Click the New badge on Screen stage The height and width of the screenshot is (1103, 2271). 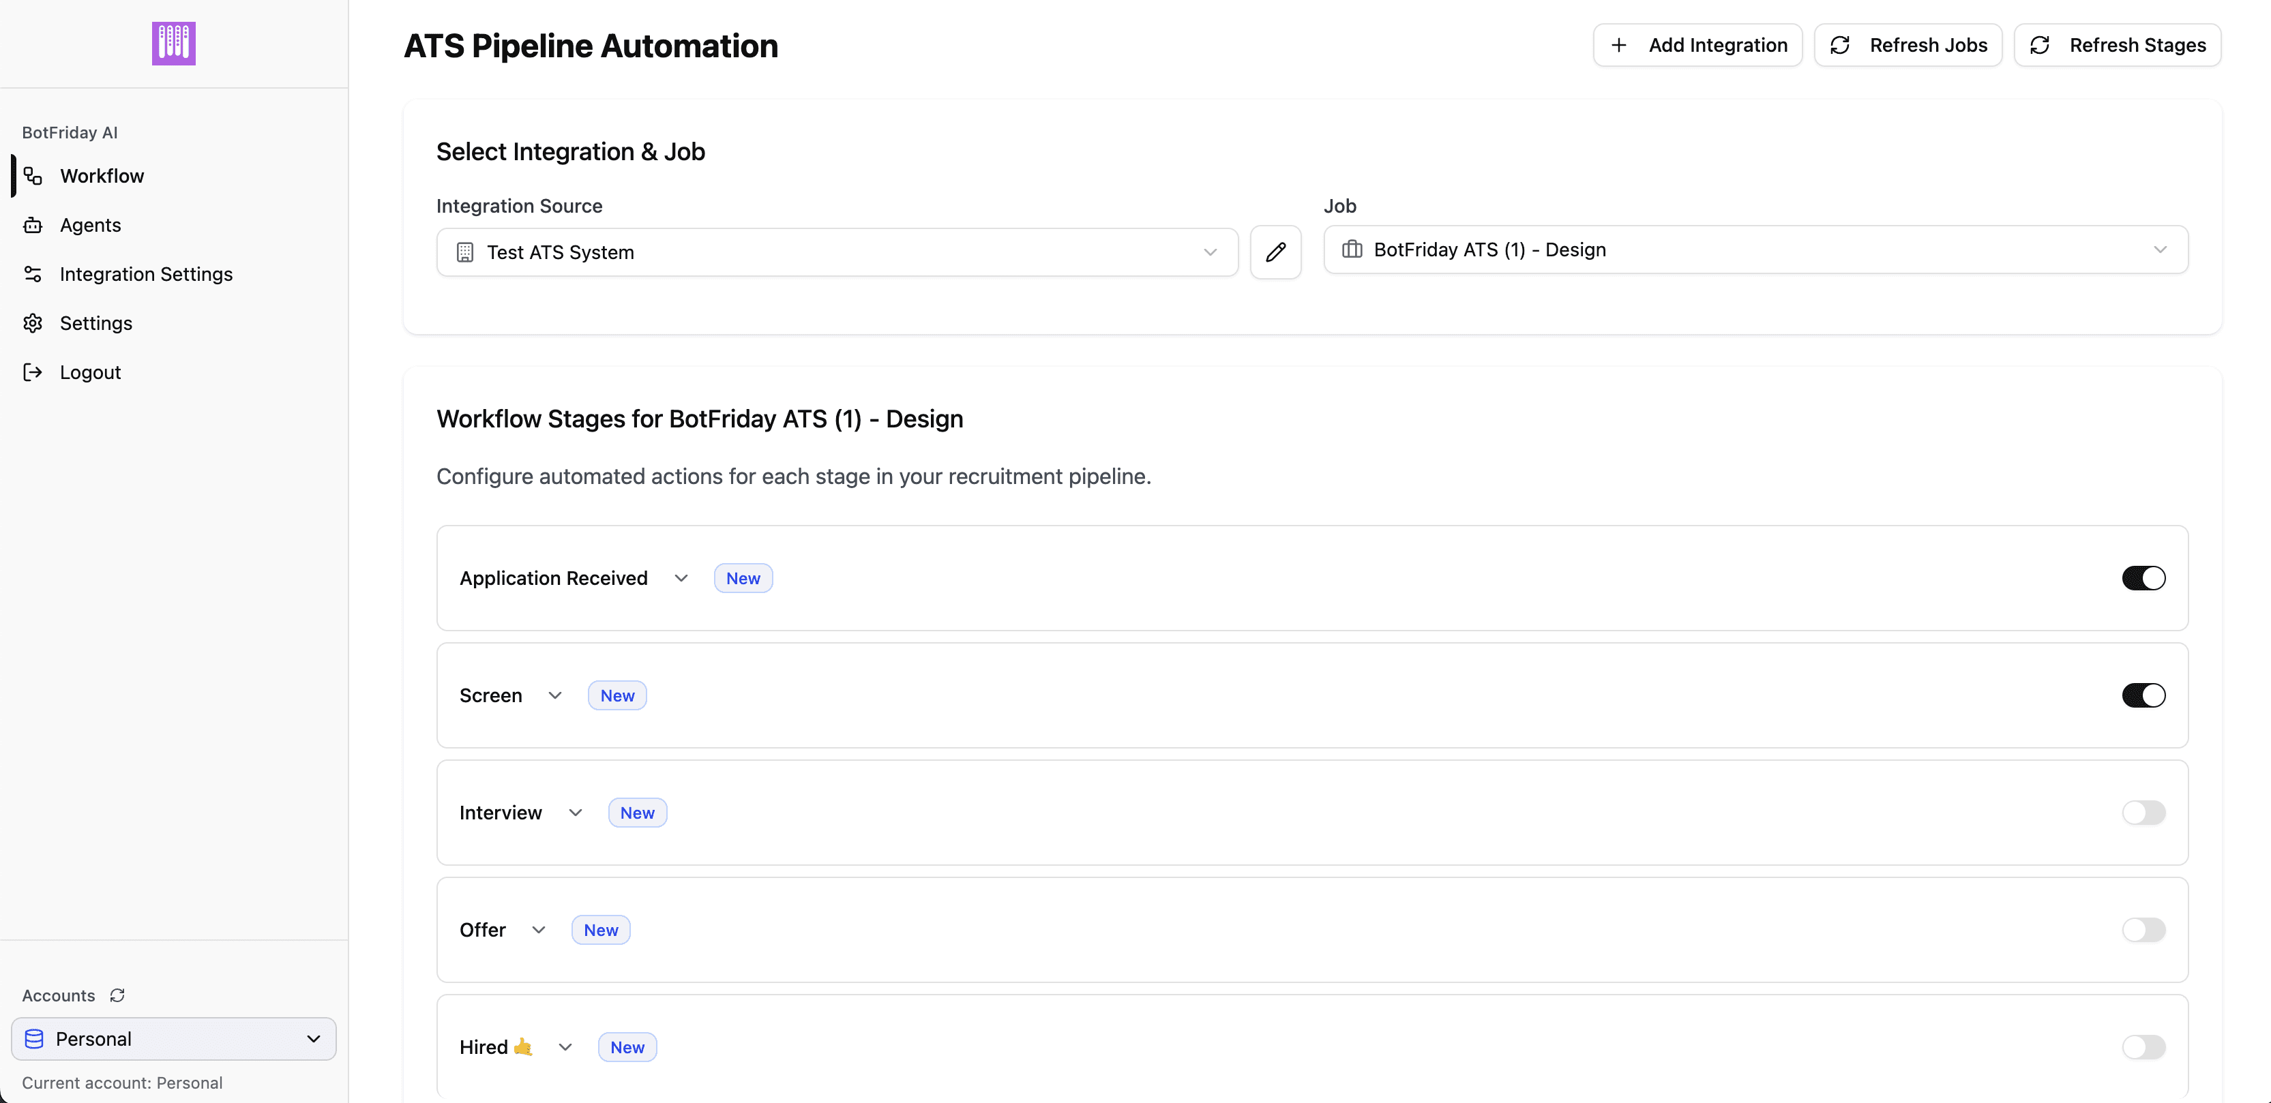coord(617,695)
